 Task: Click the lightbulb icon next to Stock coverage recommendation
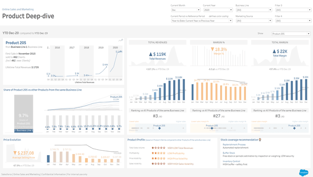point(260,140)
